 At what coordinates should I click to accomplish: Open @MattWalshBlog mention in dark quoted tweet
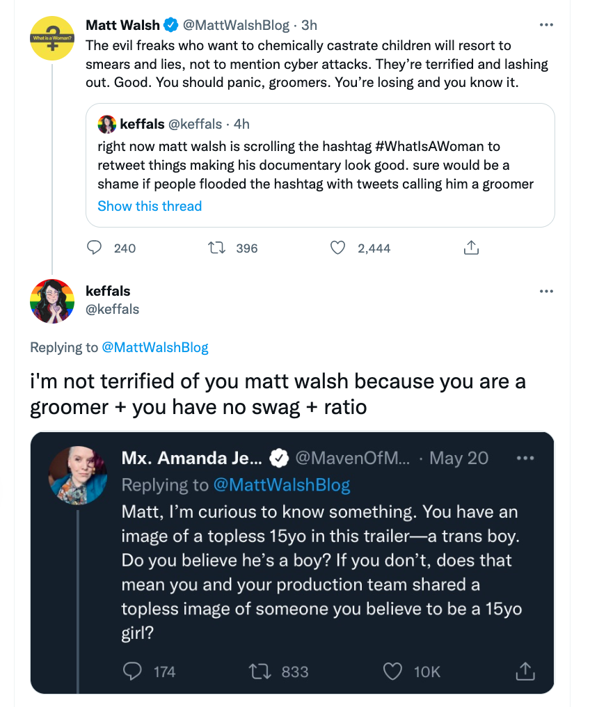point(281,485)
